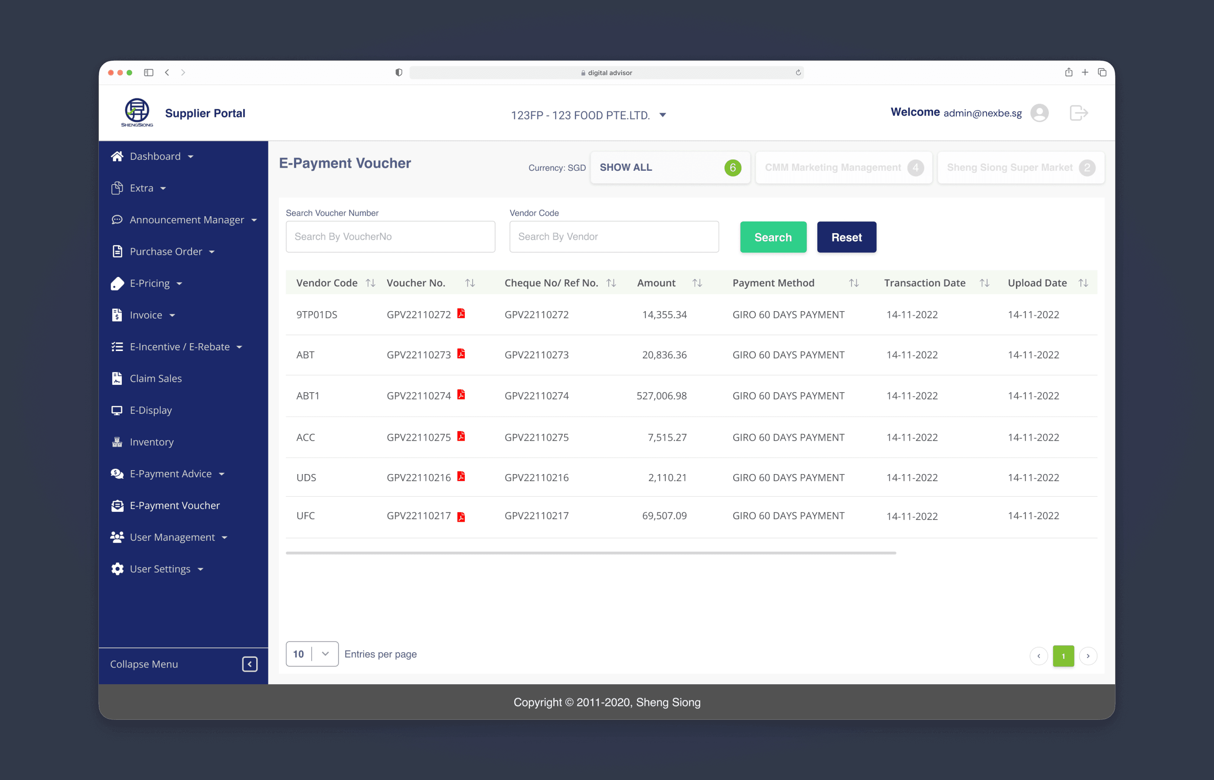This screenshot has height=780, width=1214.
Task: Sort table by Amount arrows
Action: [697, 283]
